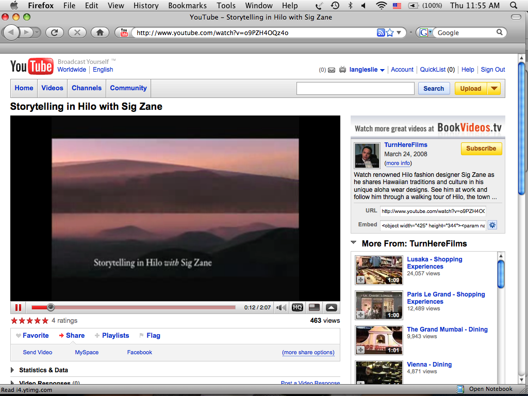This screenshot has height=396, width=528.
Task: Add Paris Le Grand video to QuickList
Action: (x=360, y=315)
